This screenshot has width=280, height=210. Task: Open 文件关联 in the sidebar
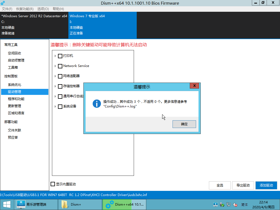coord(14,130)
